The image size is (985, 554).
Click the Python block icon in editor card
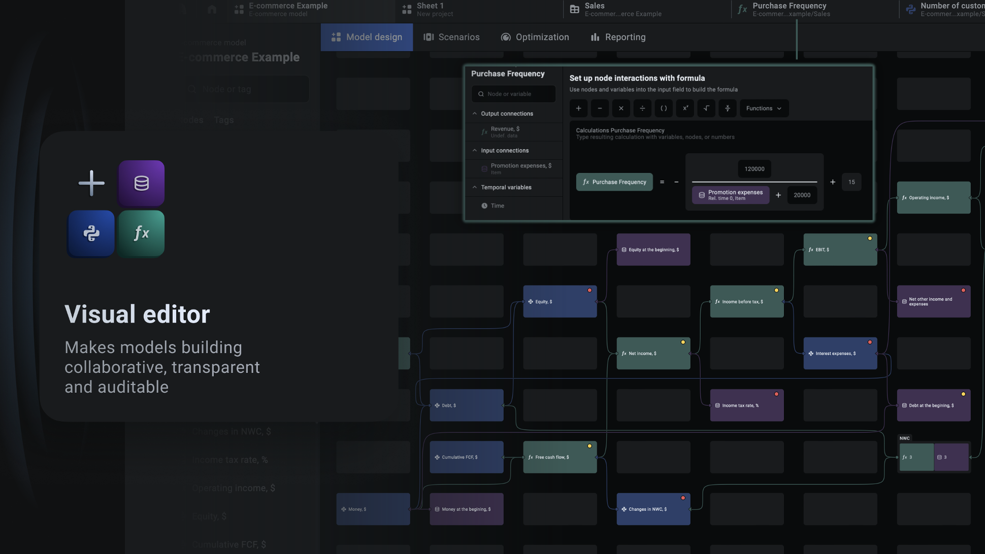91,233
